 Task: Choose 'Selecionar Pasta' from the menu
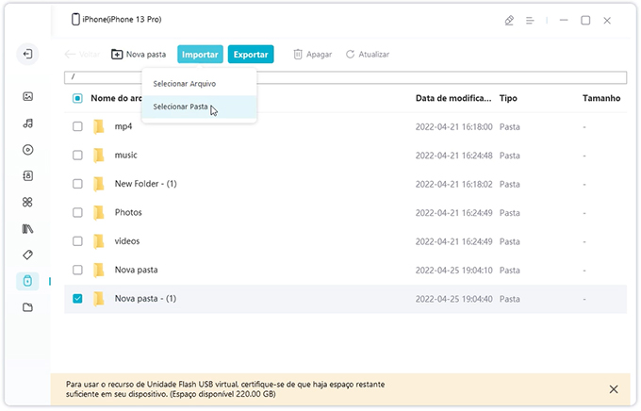181,107
